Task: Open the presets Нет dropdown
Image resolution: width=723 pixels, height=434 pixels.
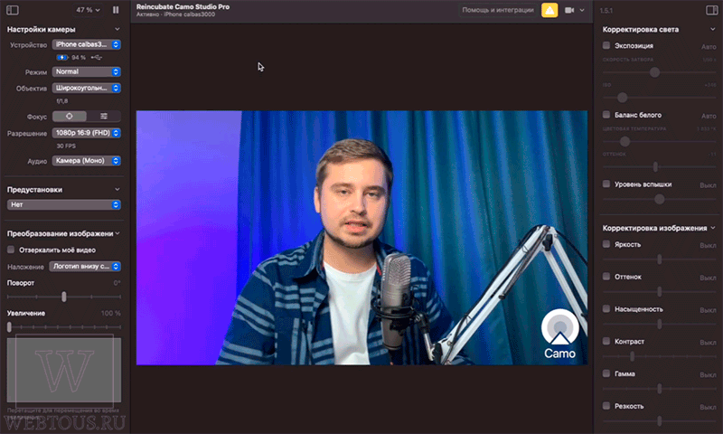Action: [x=63, y=204]
